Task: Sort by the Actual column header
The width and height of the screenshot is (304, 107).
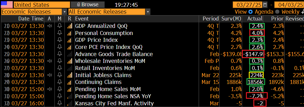Action: (x=255, y=19)
